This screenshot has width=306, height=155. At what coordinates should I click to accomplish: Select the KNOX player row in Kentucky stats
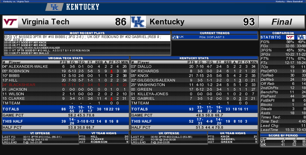[x=194, y=76]
